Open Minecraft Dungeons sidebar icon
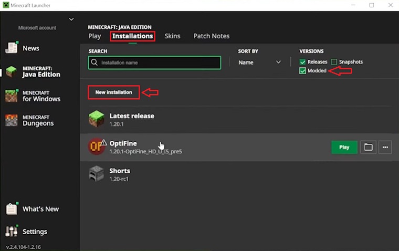Image resolution: width=399 pixels, height=251 pixels. click(12, 120)
